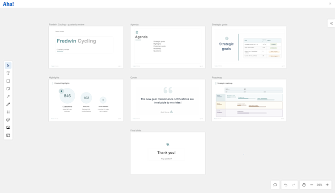Select the Sticky note tool
This screenshot has width=335, height=193.
[8, 89]
